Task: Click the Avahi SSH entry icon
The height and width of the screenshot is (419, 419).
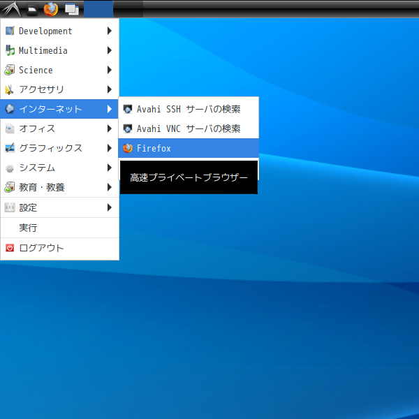Action: click(128, 109)
